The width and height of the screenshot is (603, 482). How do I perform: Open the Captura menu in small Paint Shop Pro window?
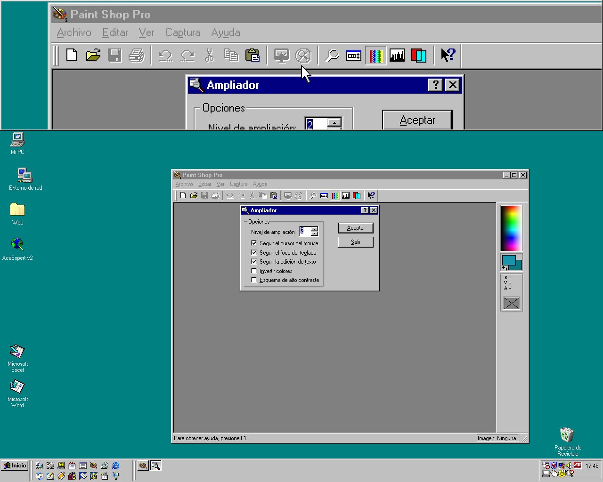[238, 184]
